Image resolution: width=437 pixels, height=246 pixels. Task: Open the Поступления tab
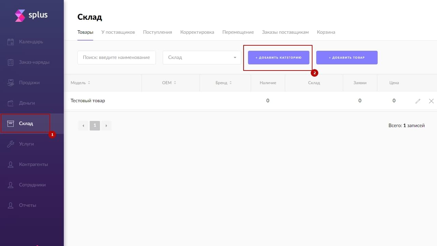[x=158, y=32]
